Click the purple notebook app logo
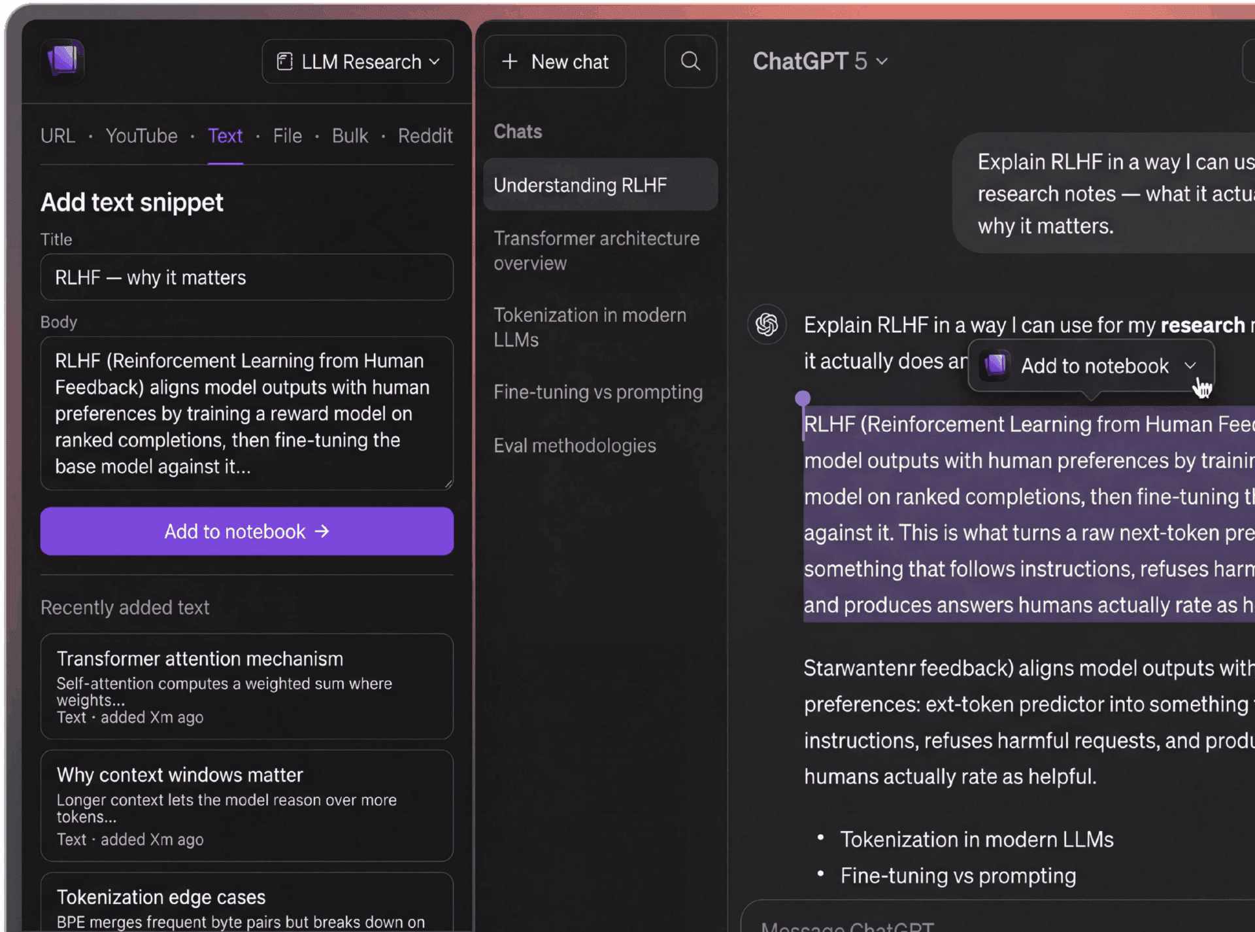Image resolution: width=1255 pixels, height=932 pixels. [x=63, y=60]
